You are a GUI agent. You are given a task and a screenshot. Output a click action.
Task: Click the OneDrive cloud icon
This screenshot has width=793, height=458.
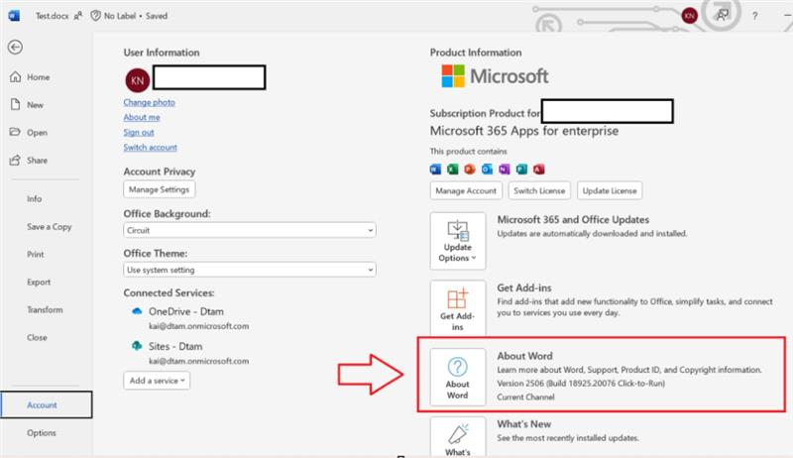137,311
